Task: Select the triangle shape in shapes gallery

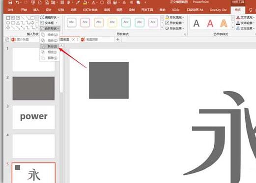Action: [x=18, y=23]
